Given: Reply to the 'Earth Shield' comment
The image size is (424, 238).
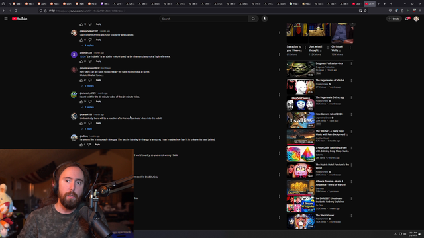Looking at the screenshot, I should point(99,61).
